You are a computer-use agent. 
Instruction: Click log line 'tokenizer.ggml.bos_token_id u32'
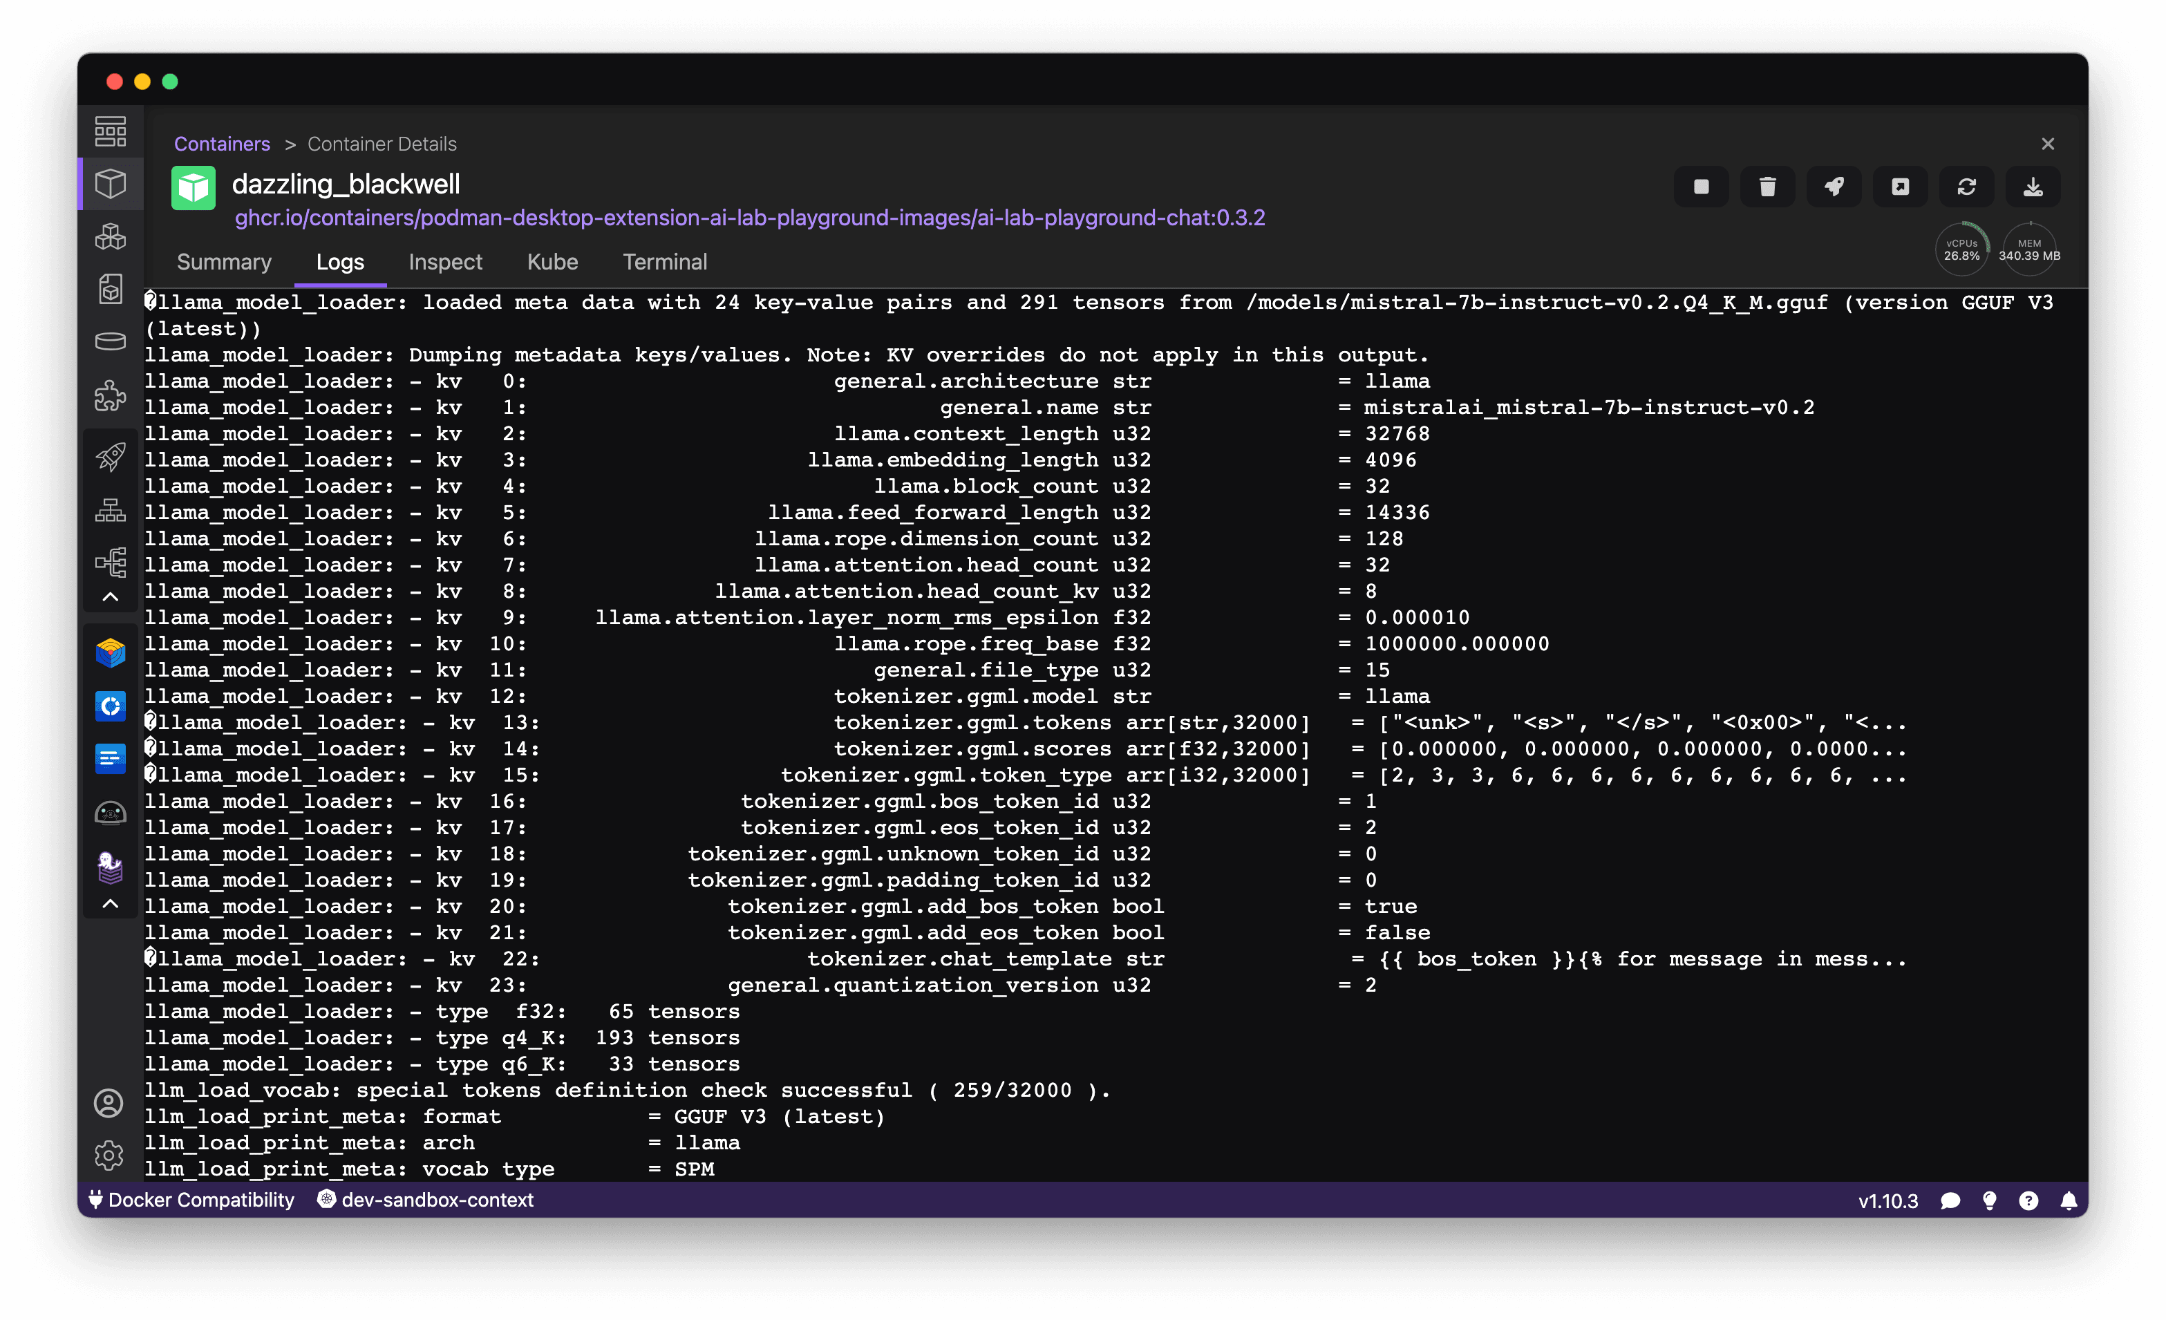coord(945,802)
